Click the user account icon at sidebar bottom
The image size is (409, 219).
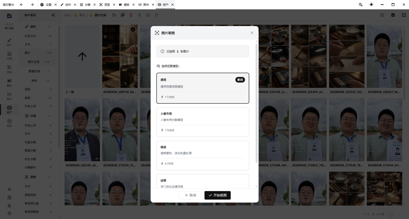tap(9, 213)
